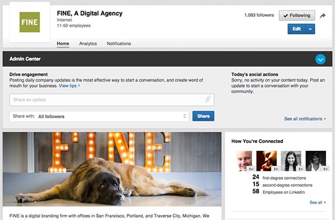The height and width of the screenshot is (220, 335).
Task: Click the 15 second-degree connections text
Action: click(x=282, y=185)
